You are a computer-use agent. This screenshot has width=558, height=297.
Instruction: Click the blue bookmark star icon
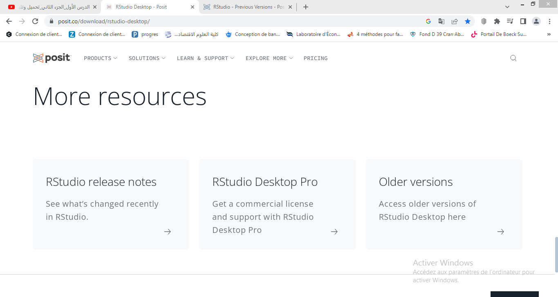468,21
